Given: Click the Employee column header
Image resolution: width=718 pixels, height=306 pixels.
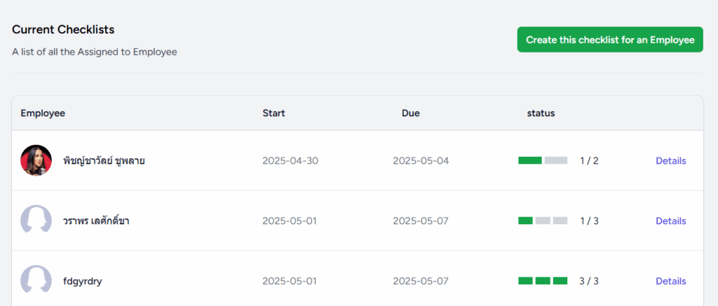Looking at the screenshot, I should pyautogui.click(x=43, y=113).
